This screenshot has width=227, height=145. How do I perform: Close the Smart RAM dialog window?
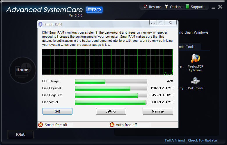click(170, 23)
